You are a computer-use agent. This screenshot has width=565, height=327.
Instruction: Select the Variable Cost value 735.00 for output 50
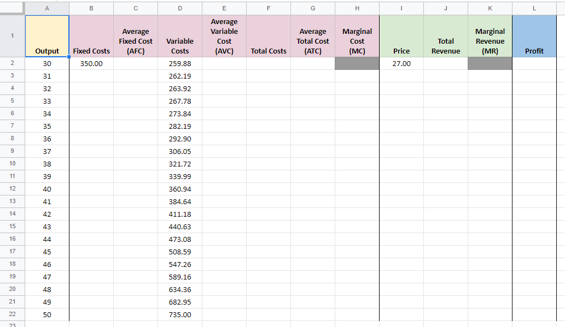click(180, 314)
